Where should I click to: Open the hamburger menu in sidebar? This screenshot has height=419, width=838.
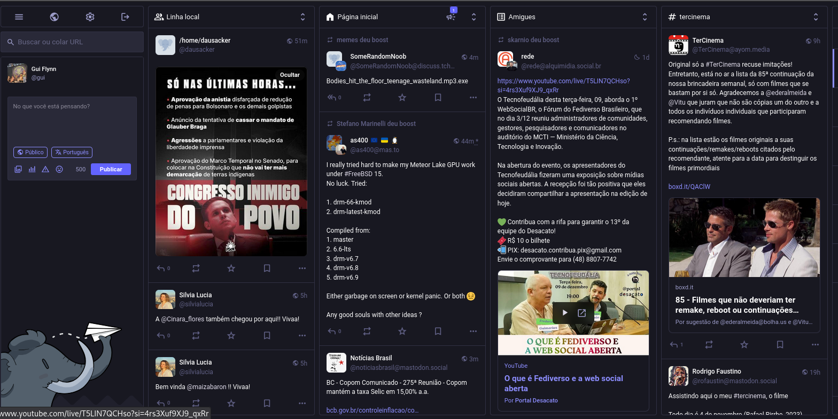point(19,17)
